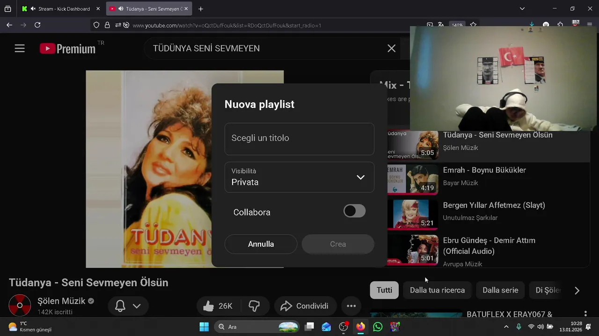The image size is (599, 336).
Task: Open Firefox tab overview icon
Action: [x=7, y=9]
